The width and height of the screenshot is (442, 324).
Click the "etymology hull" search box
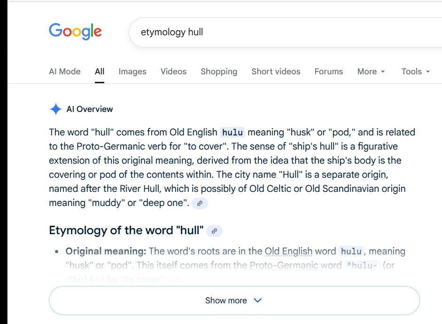click(282, 32)
